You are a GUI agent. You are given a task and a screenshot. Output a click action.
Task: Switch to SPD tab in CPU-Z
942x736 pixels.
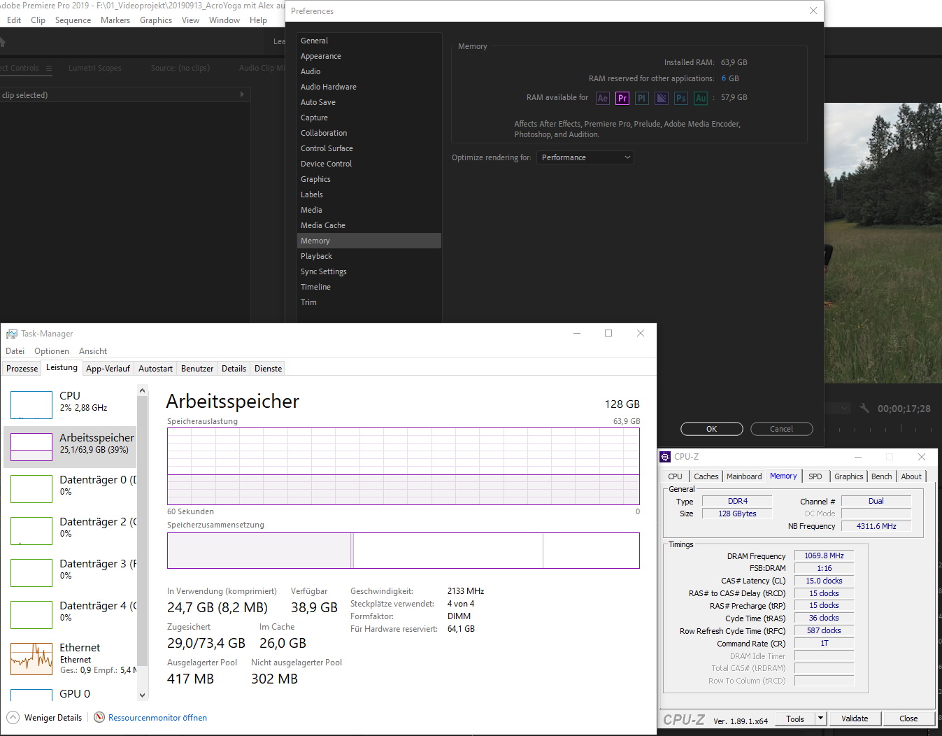pyautogui.click(x=815, y=476)
